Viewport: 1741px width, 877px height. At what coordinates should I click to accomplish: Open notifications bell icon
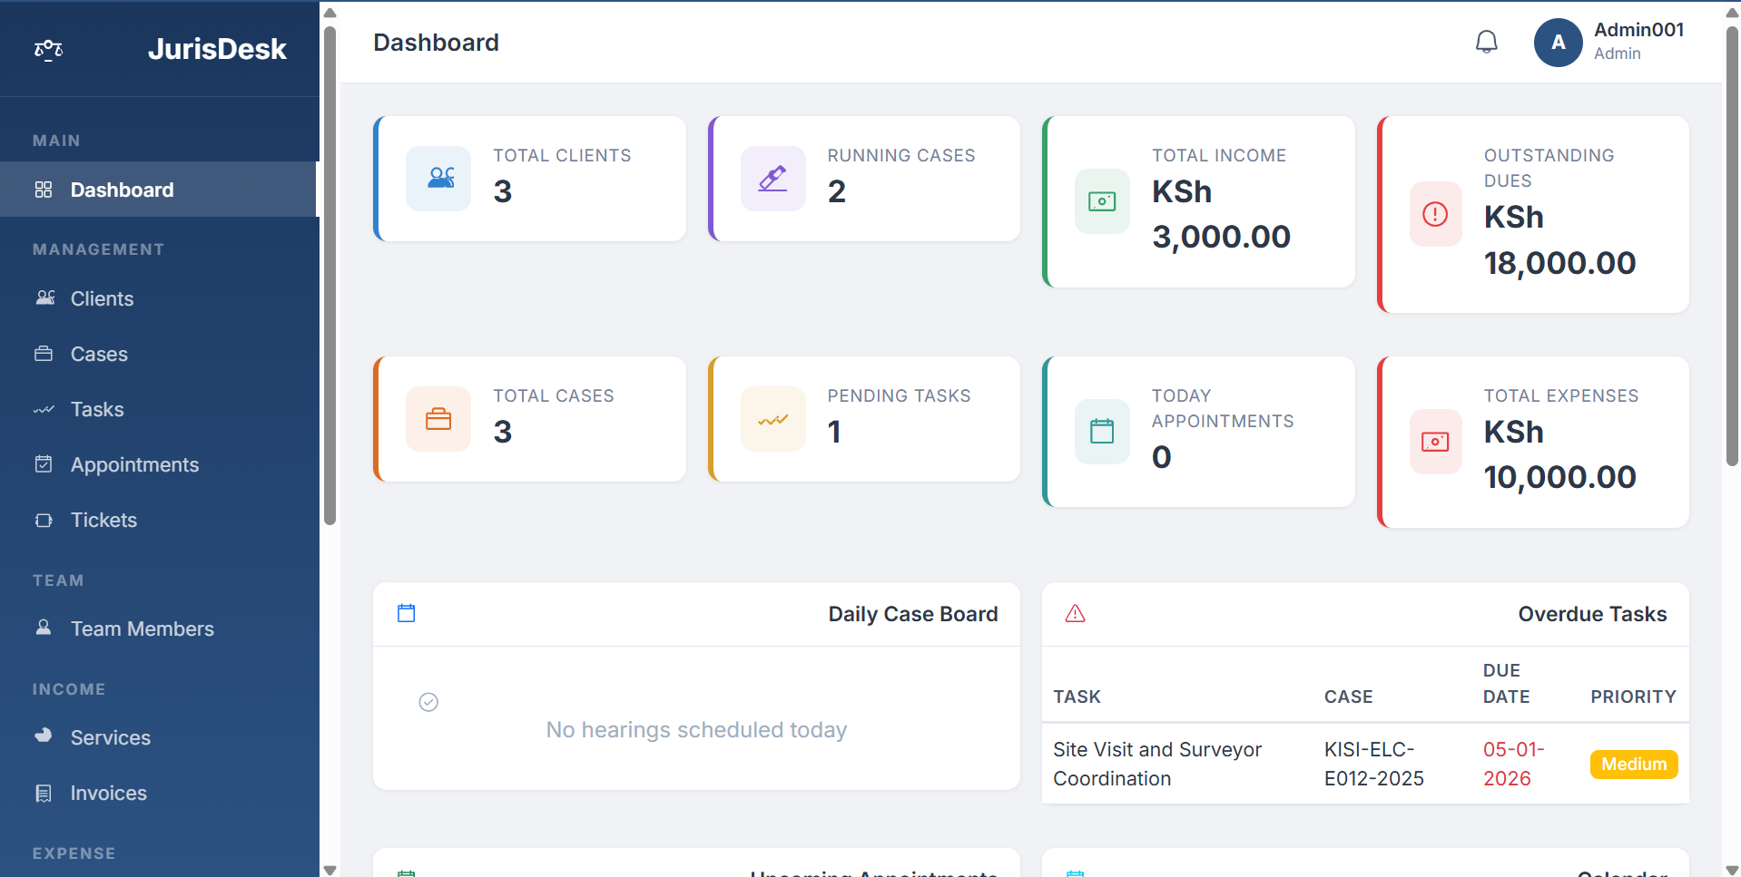click(x=1486, y=42)
